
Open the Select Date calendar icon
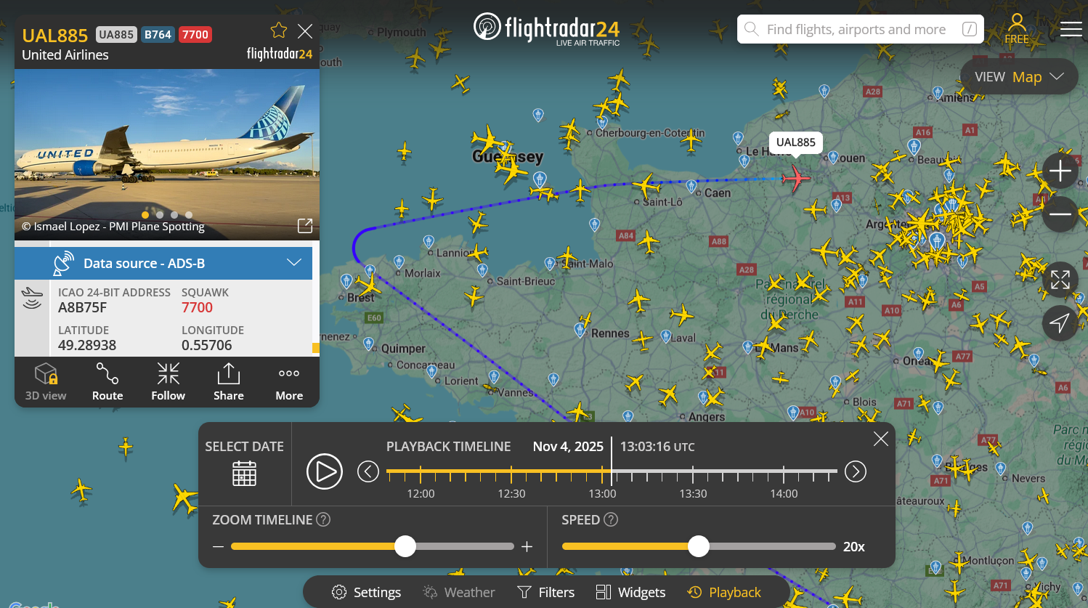click(244, 474)
